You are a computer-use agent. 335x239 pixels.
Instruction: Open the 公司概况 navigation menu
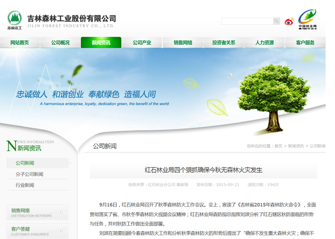pos(60,43)
